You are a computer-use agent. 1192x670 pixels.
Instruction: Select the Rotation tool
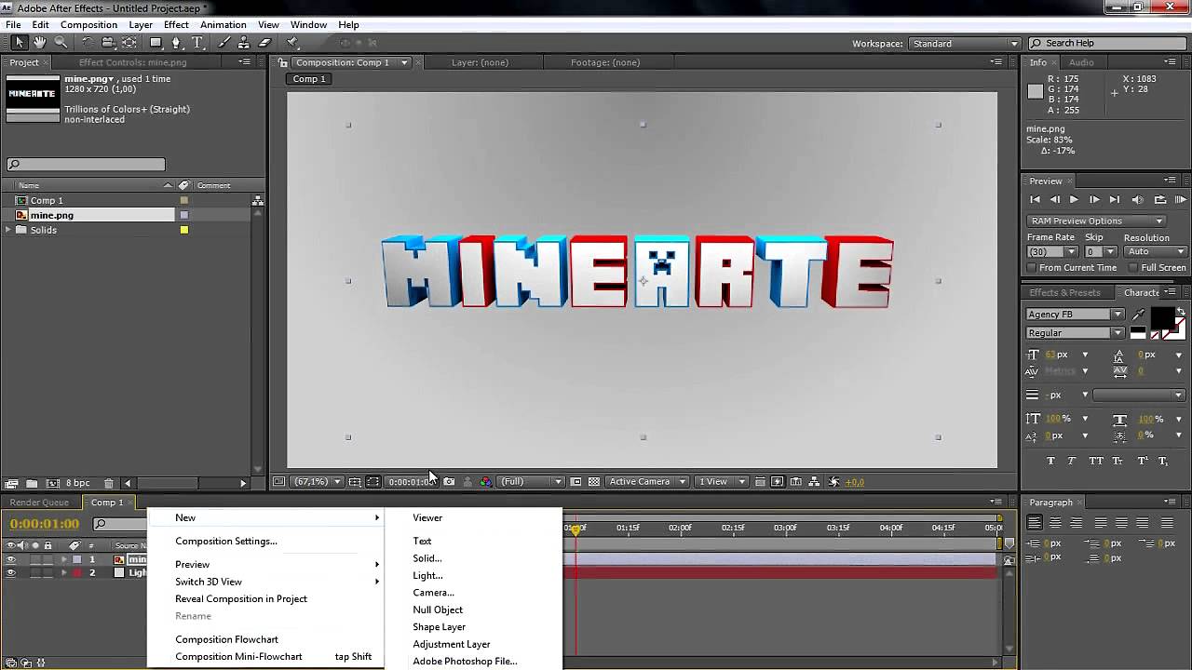pyautogui.click(x=88, y=43)
